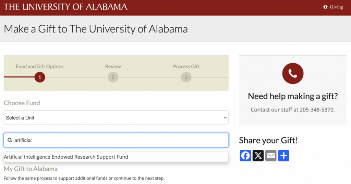This screenshot has height=184, width=351.
Task: Click the magnifier icon in search box
Action: tap(10, 140)
